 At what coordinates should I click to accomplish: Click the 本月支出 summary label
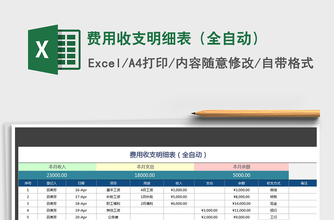pyautogui.click(x=145, y=166)
